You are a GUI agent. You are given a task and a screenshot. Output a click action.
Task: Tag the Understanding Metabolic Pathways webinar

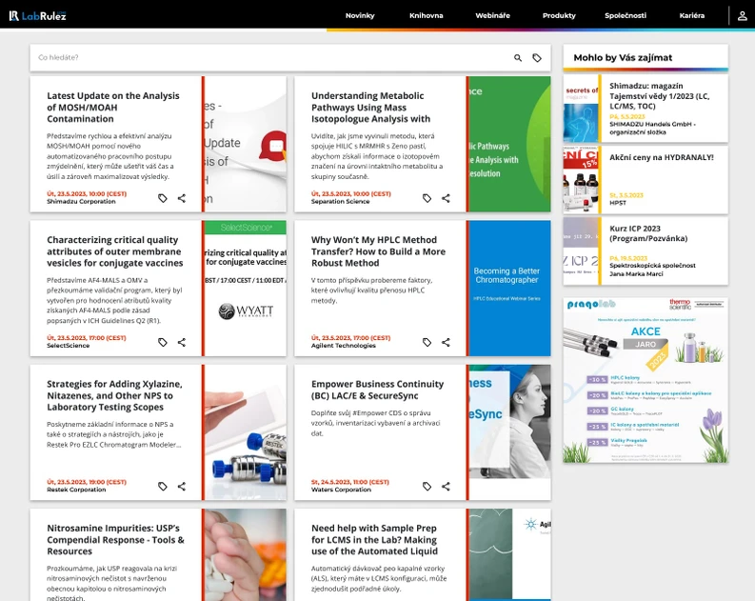[427, 198]
